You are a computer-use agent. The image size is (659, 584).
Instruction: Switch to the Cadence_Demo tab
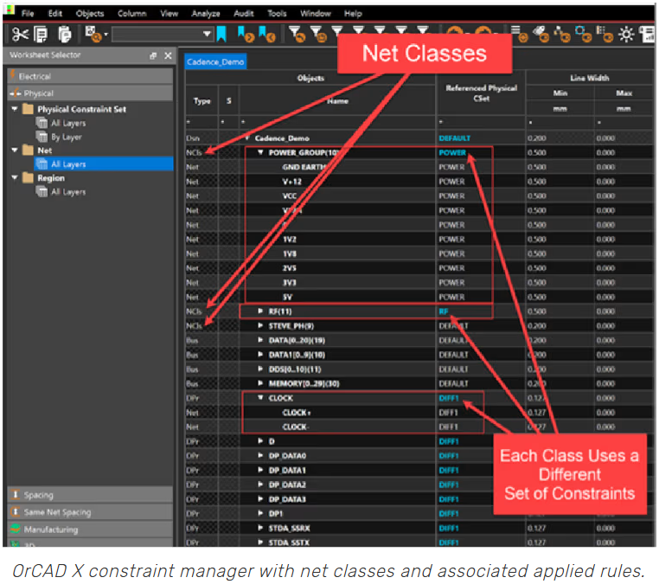[x=215, y=61]
